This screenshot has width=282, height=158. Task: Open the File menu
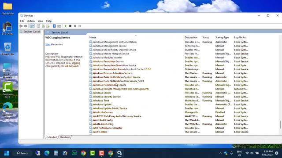pos(22,21)
